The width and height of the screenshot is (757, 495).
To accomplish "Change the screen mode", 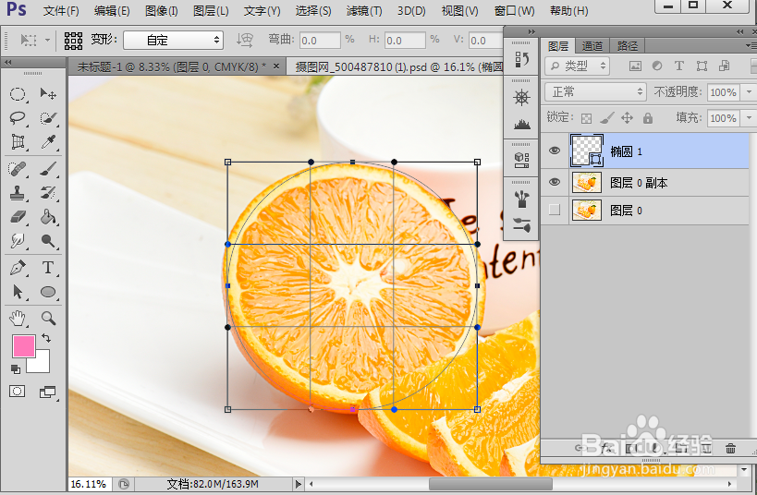I will [47, 392].
